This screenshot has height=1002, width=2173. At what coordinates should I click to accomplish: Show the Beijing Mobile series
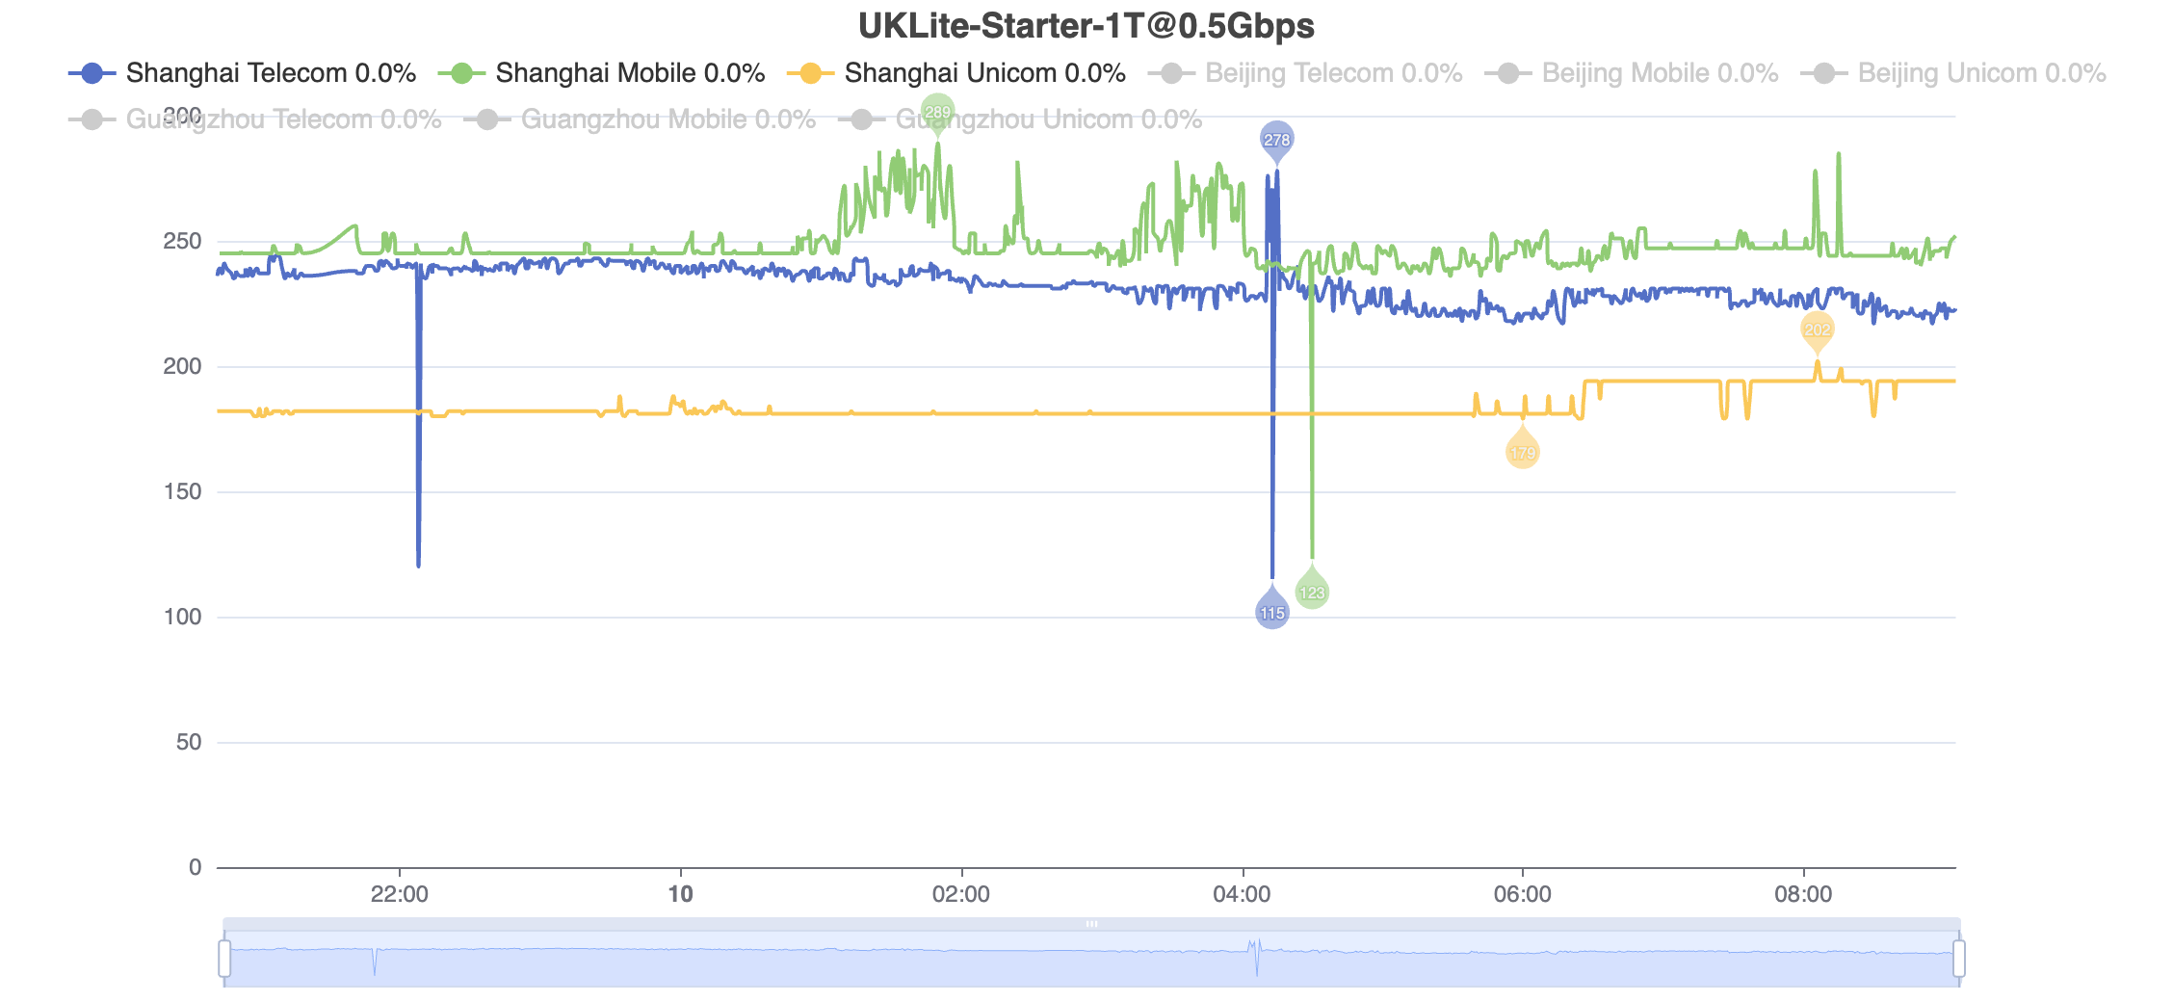[1632, 73]
